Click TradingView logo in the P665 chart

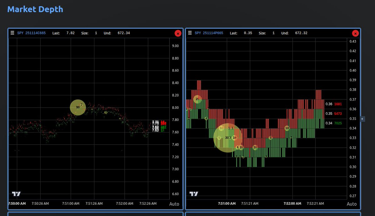(194, 194)
